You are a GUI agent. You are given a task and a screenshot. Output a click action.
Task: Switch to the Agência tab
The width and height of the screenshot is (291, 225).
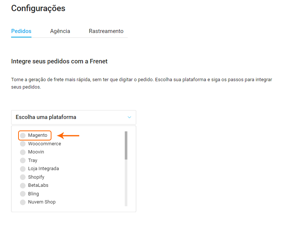[x=60, y=31]
